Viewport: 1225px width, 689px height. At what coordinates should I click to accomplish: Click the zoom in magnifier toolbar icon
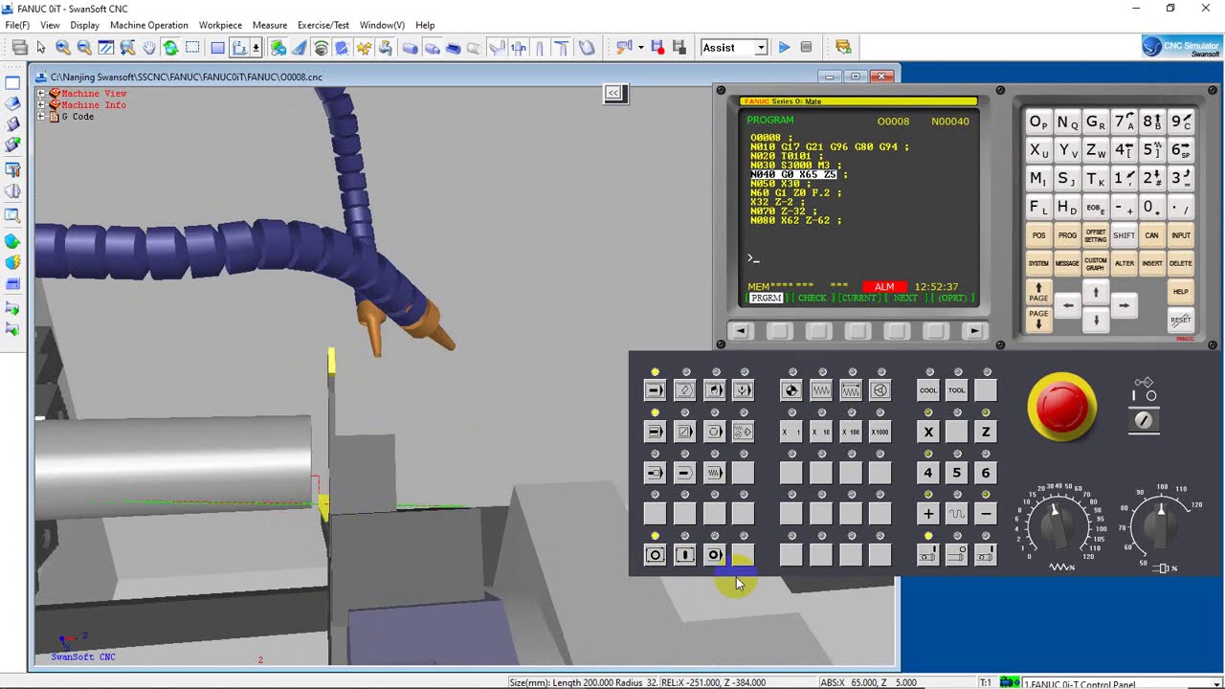click(63, 48)
